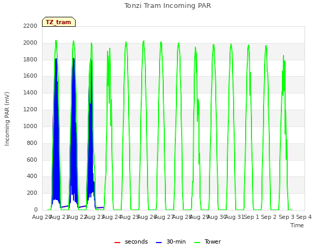Click the 1000 y-axis tick label
Screen dimensions: 336x252
coord(30,126)
